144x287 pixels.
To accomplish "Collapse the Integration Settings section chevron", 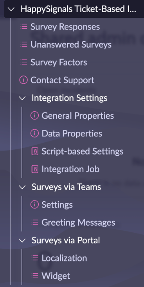I will 22,98.
